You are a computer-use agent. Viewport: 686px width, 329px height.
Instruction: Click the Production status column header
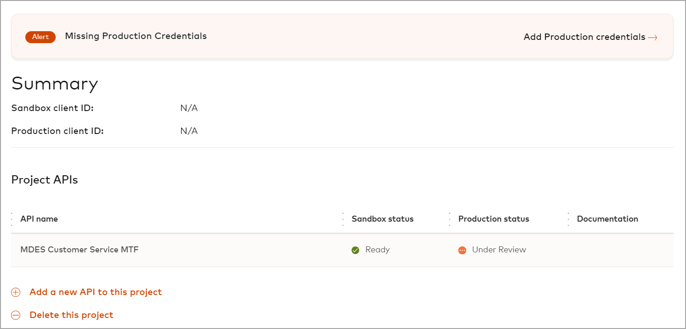494,219
